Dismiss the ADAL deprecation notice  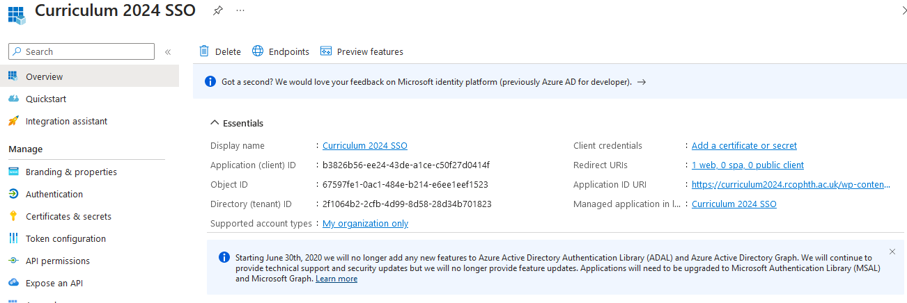[x=892, y=252]
